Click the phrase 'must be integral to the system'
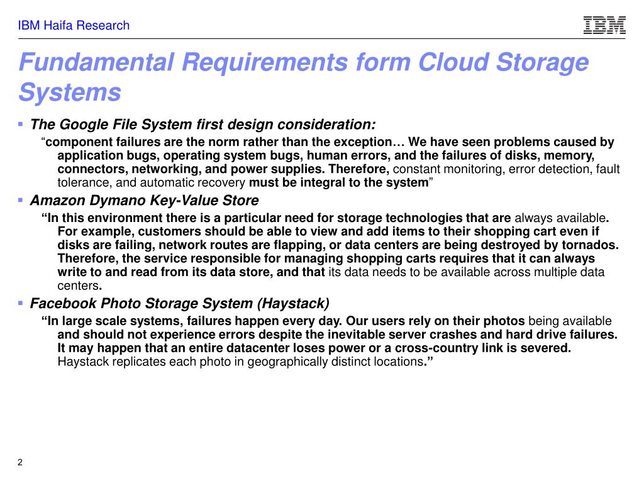The height and width of the screenshot is (483, 644). pos(339,183)
